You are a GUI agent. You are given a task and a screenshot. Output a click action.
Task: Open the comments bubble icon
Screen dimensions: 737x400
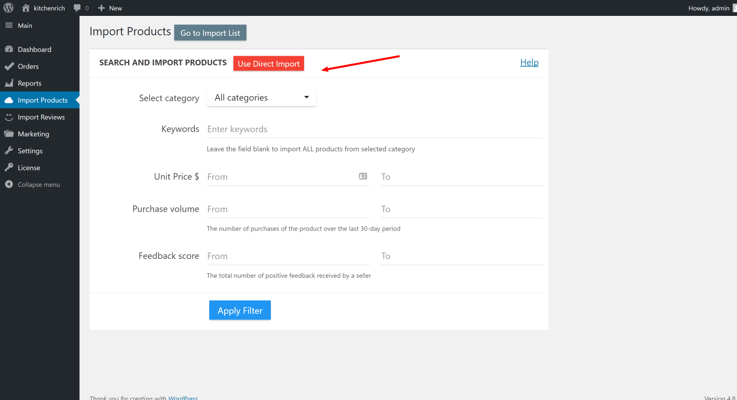pos(77,8)
